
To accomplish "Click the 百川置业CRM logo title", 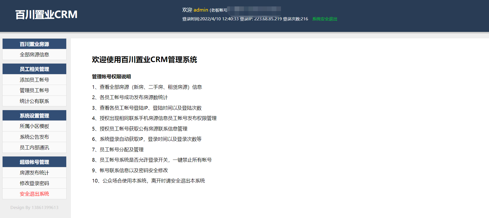I will coord(46,15).
